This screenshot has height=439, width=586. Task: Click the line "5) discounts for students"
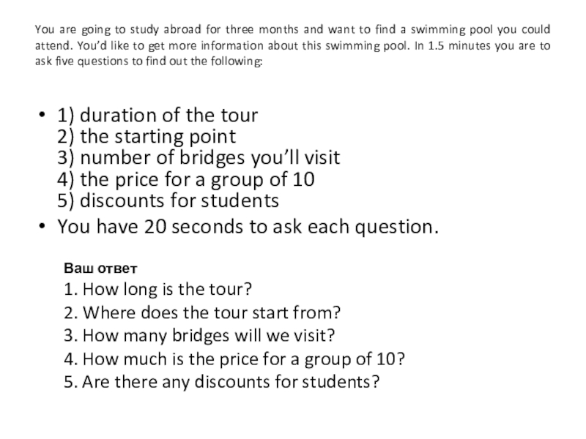point(168,200)
